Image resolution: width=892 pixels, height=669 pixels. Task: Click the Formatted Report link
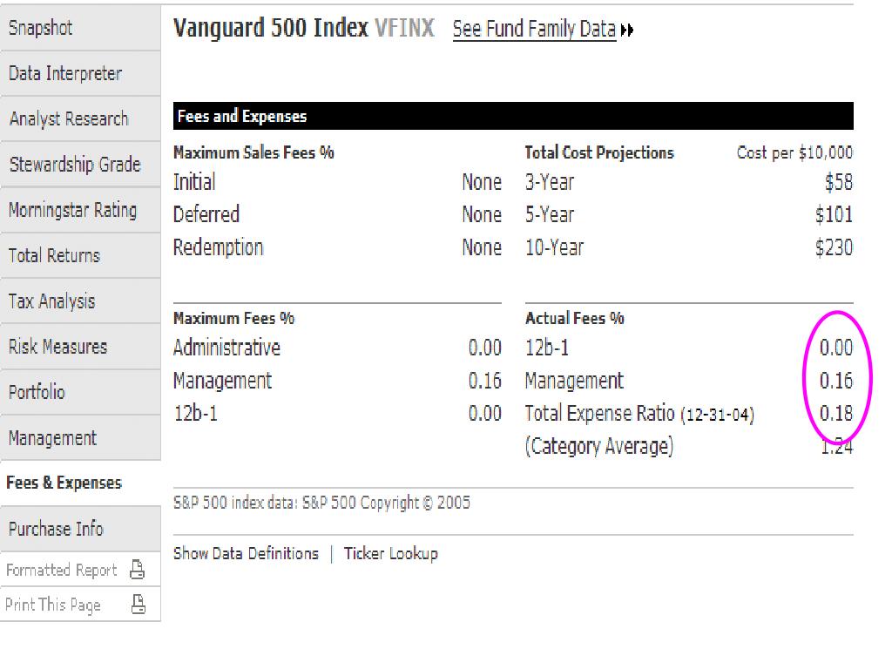61,571
